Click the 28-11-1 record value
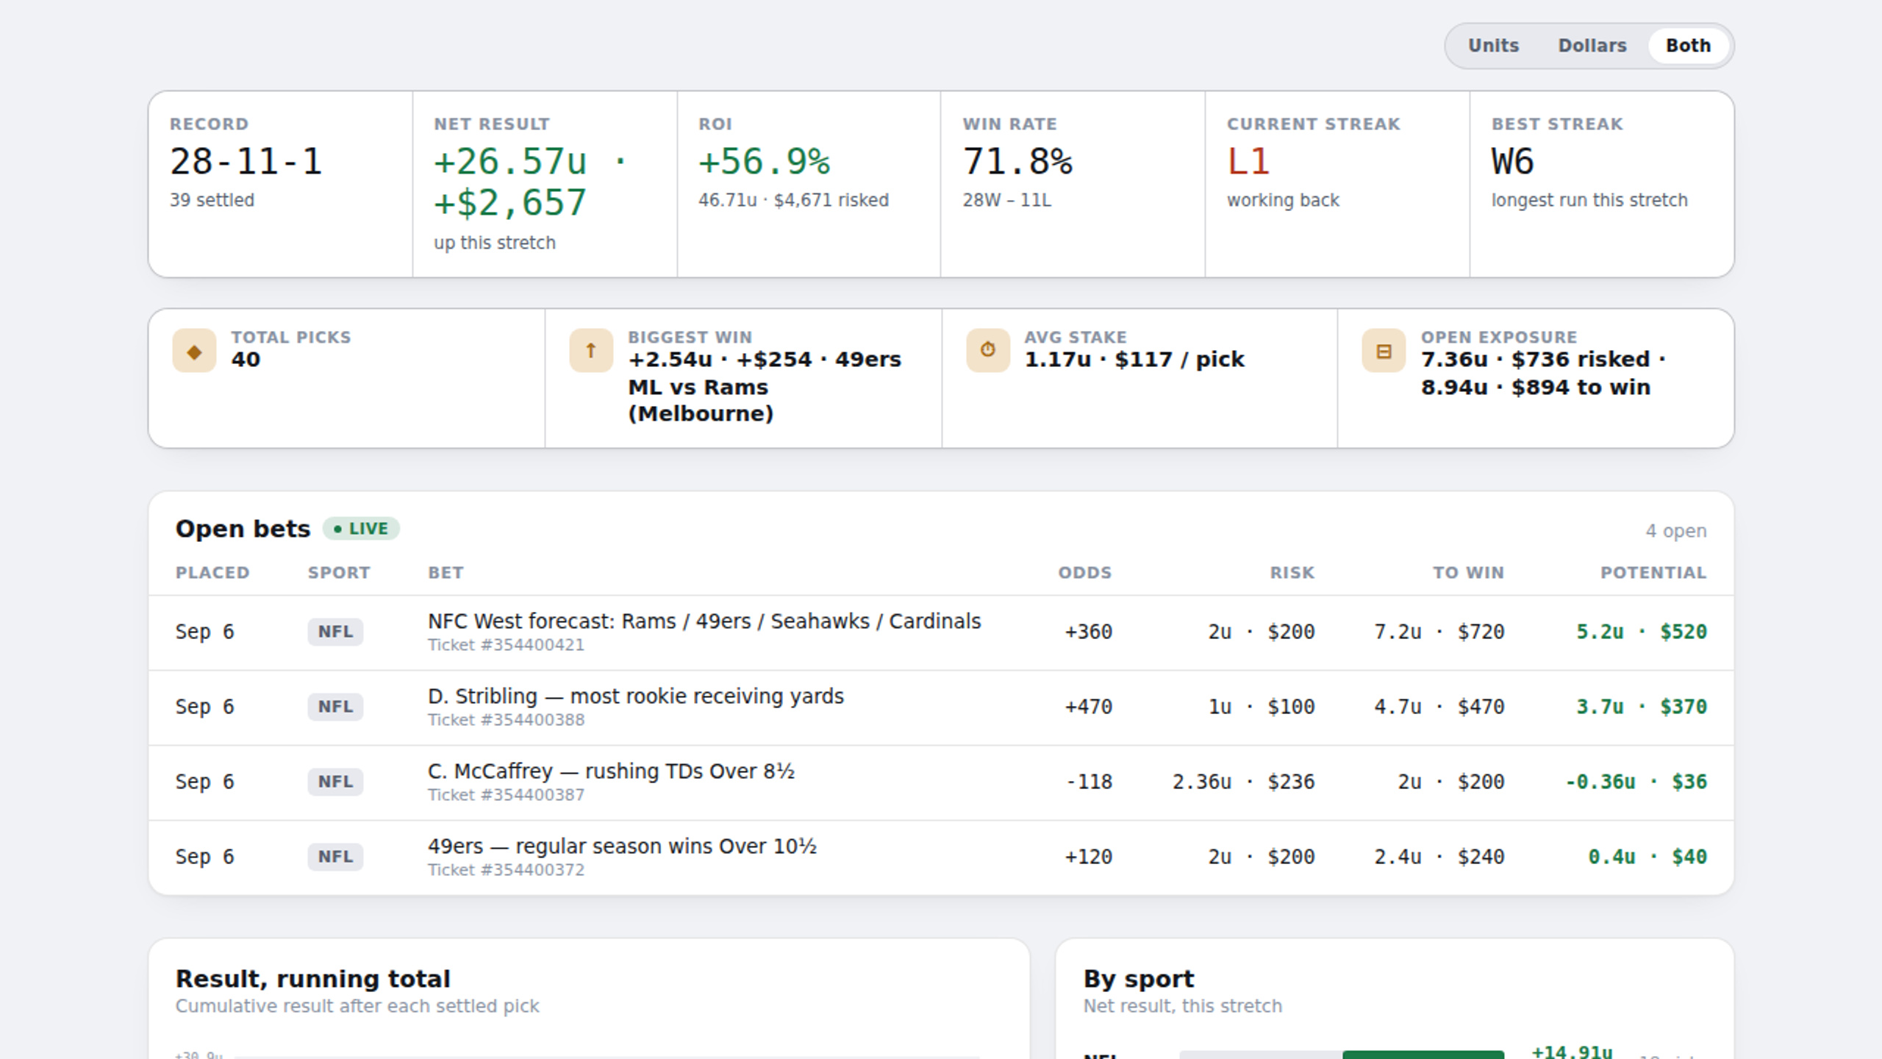Image resolution: width=1882 pixels, height=1059 pixels. pos(246,162)
